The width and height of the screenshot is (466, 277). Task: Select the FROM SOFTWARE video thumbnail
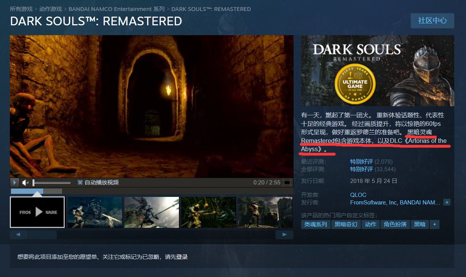coord(37,212)
